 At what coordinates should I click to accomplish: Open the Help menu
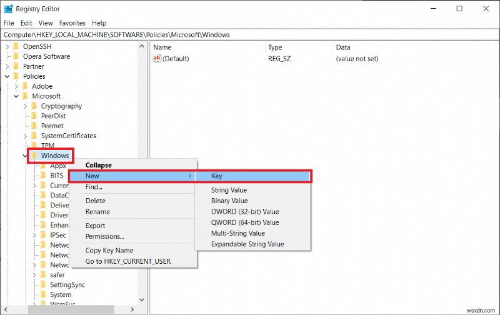(99, 23)
